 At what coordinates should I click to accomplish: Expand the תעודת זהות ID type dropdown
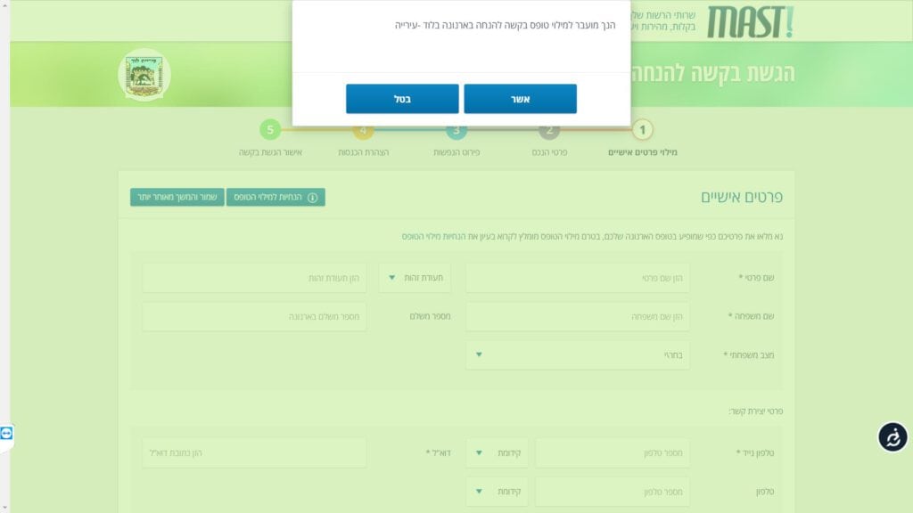click(415, 278)
